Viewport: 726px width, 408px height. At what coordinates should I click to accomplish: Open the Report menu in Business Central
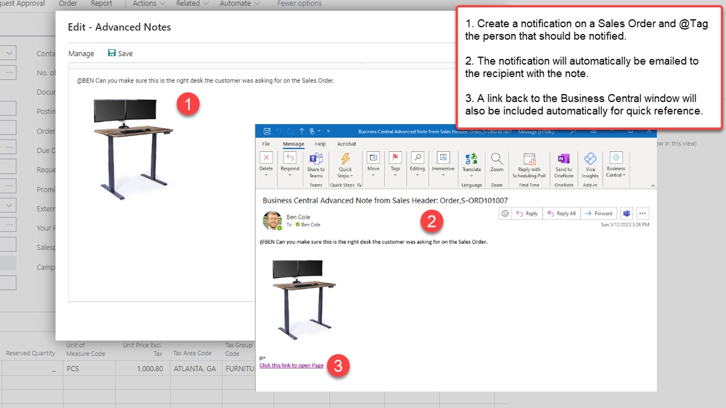tap(102, 3)
